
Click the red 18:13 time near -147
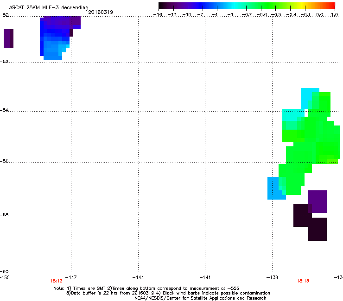click(x=56, y=281)
